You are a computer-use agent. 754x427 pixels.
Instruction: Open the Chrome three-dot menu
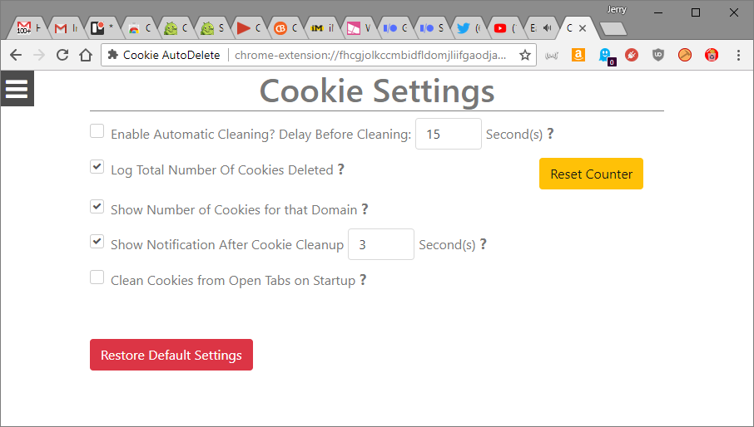click(x=738, y=55)
